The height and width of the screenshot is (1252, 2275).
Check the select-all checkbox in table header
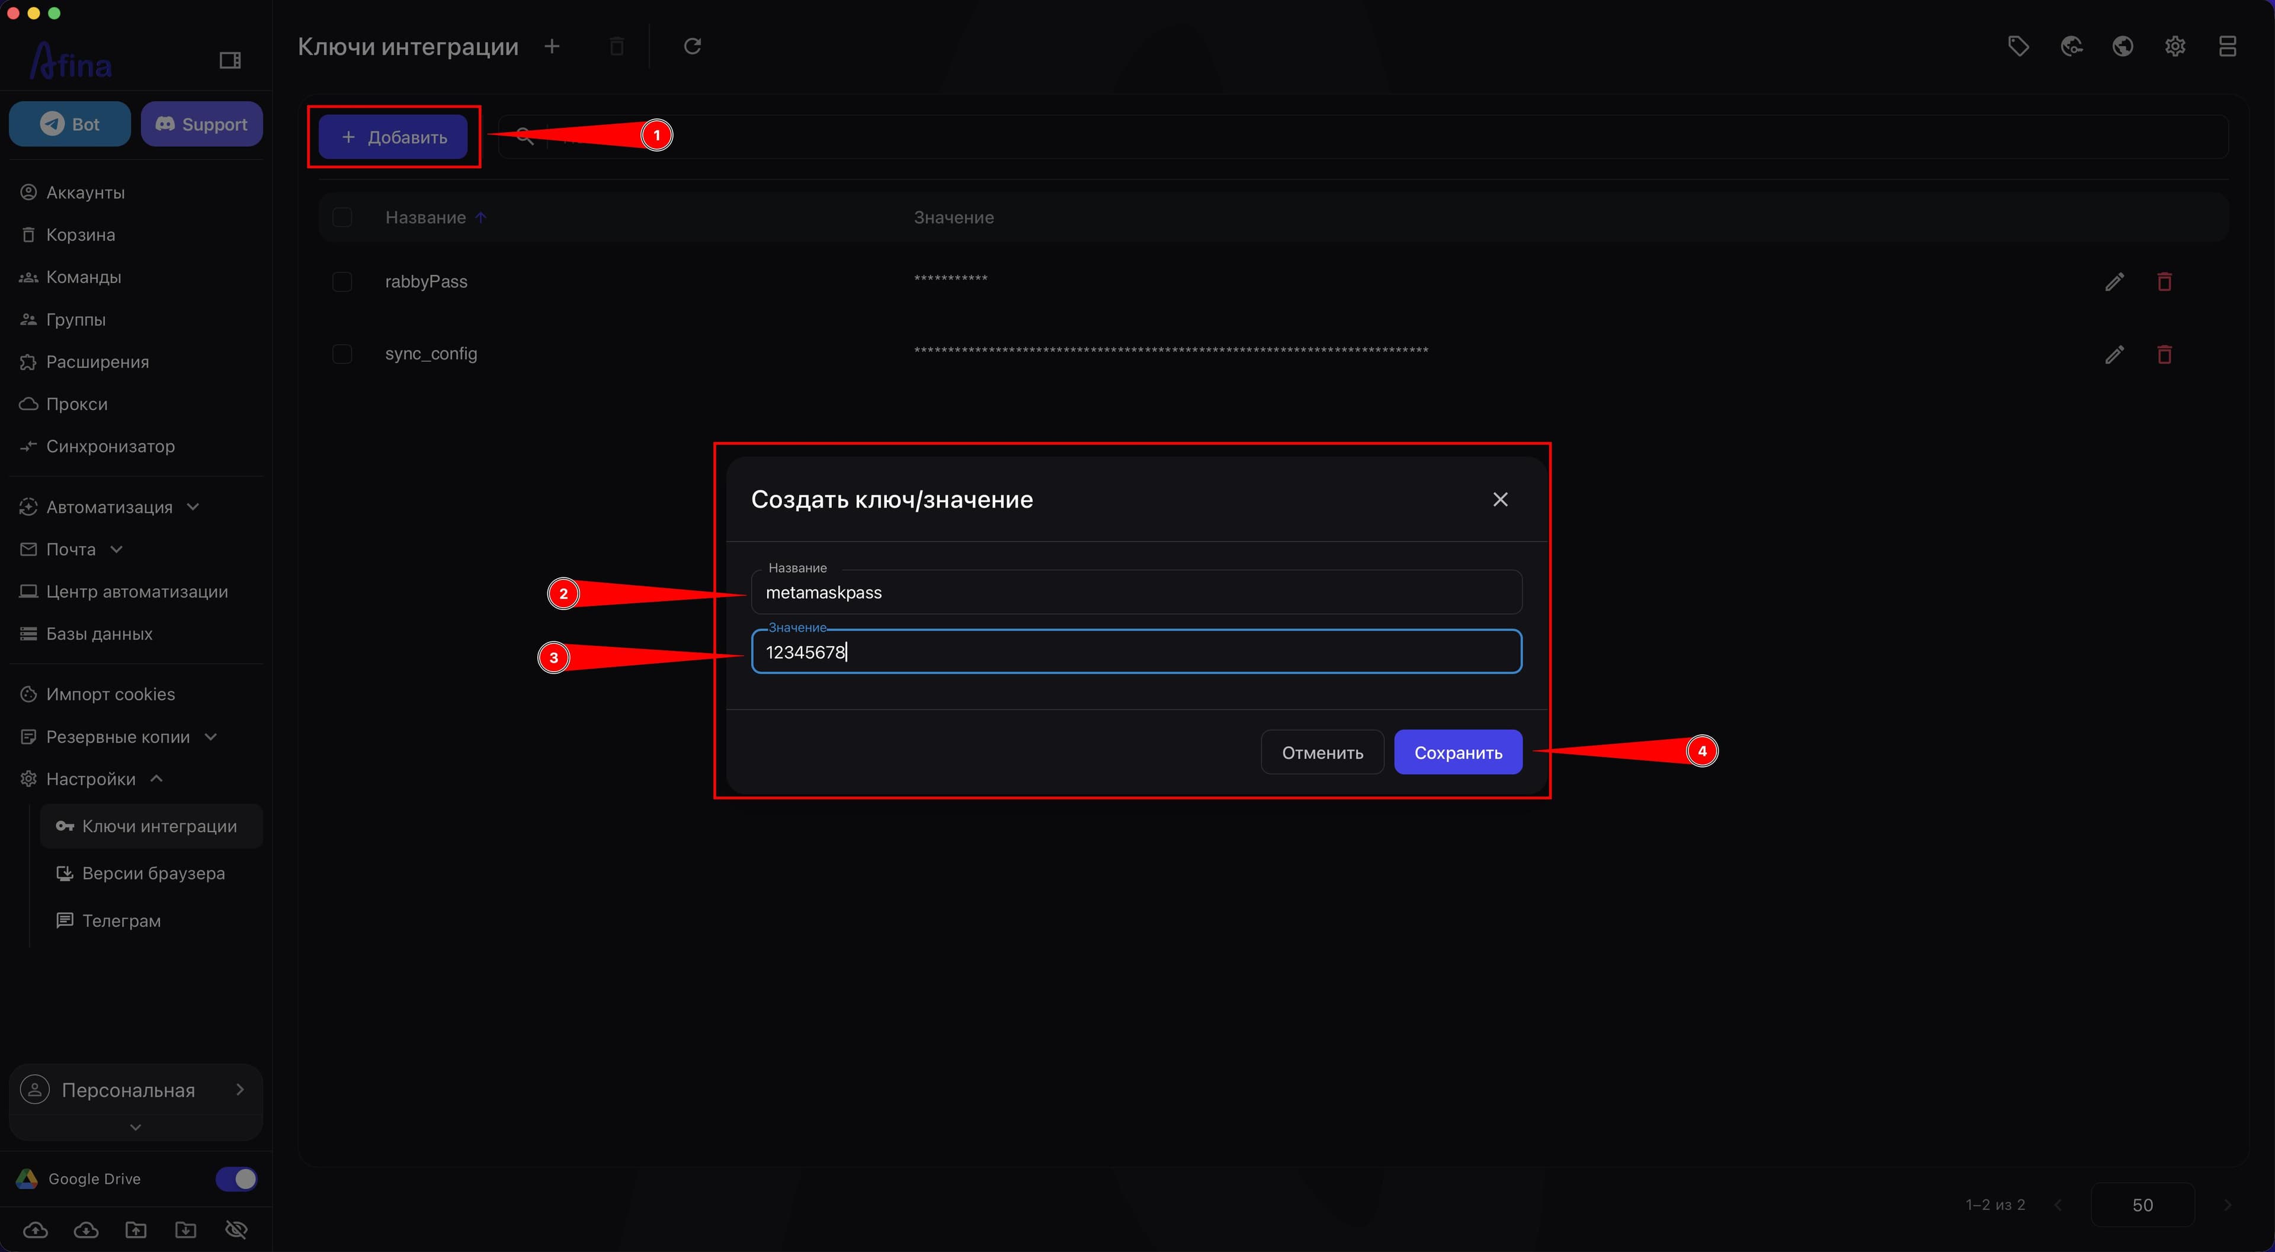[x=342, y=217]
